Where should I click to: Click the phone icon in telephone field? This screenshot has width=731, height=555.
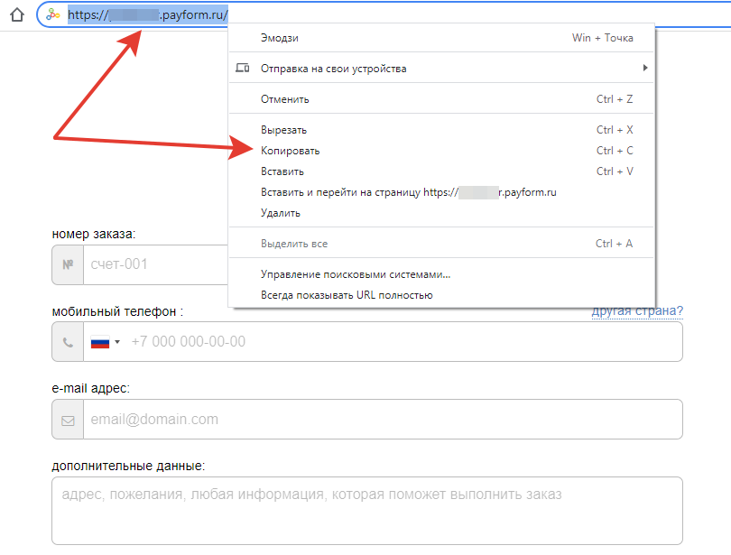tap(68, 342)
